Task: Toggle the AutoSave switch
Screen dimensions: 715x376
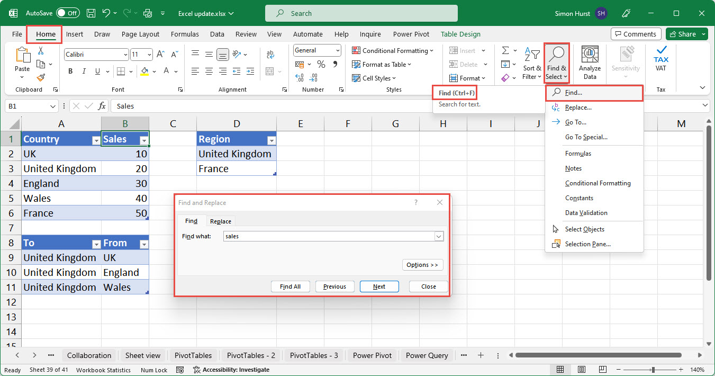Action: click(68, 13)
